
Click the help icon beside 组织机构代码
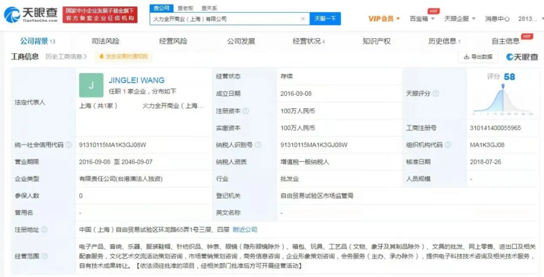[448, 145]
